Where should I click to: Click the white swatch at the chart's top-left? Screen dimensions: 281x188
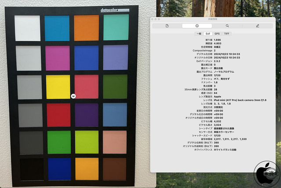point(27,29)
